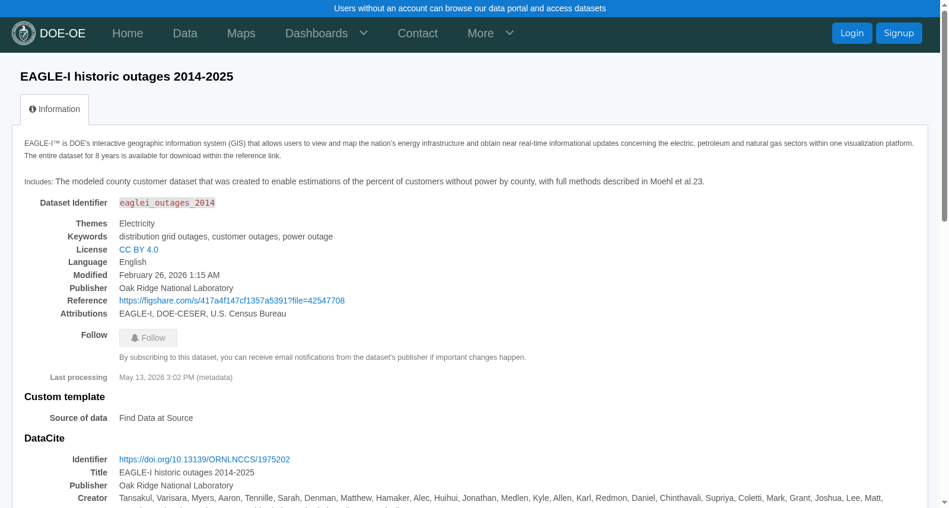Click the Themes value Electricity

(x=137, y=223)
